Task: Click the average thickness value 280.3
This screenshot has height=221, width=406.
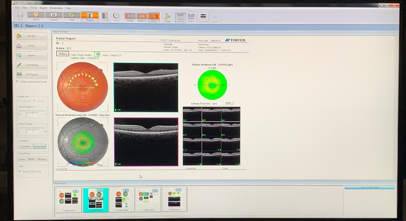Action: pos(230,103)
